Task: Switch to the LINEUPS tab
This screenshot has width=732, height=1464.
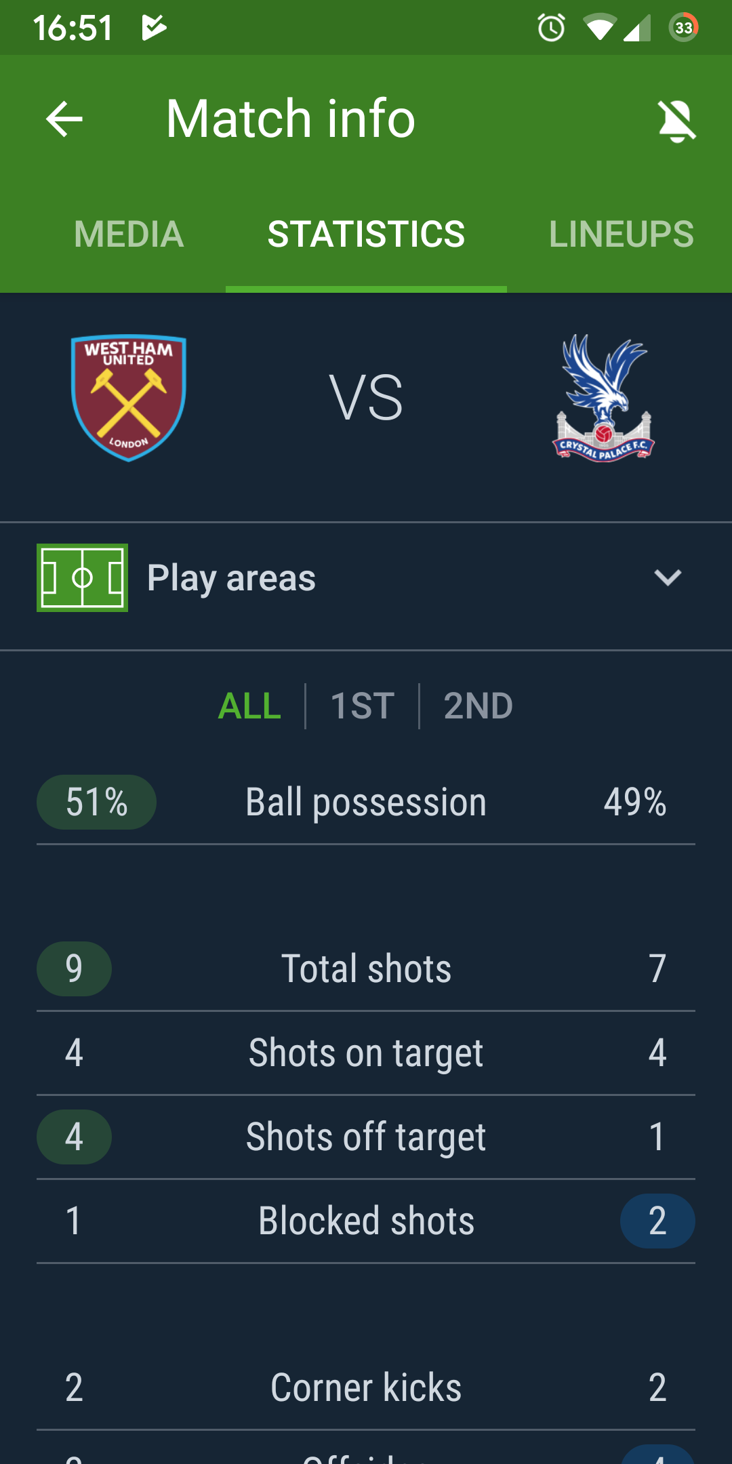Action: (621, 235)
